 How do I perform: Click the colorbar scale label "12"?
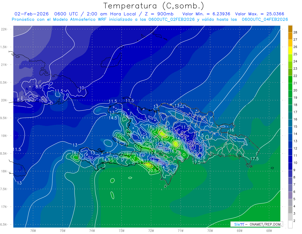pos(295,148)
